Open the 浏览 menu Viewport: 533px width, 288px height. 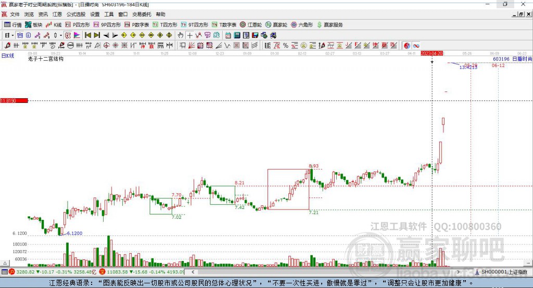[29, 14]
